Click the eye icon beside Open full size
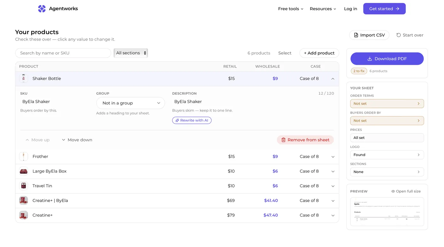 point(393,191)
